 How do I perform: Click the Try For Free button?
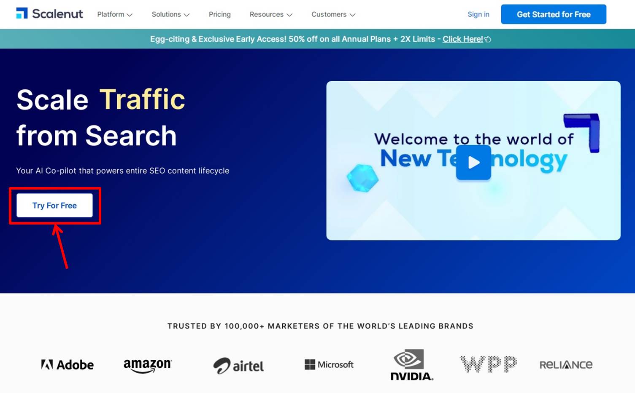pos(54,205)
